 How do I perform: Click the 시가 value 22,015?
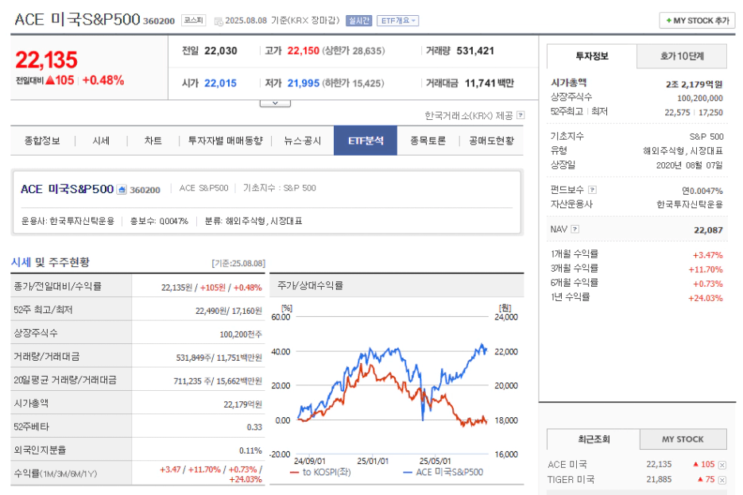point(220,83)
